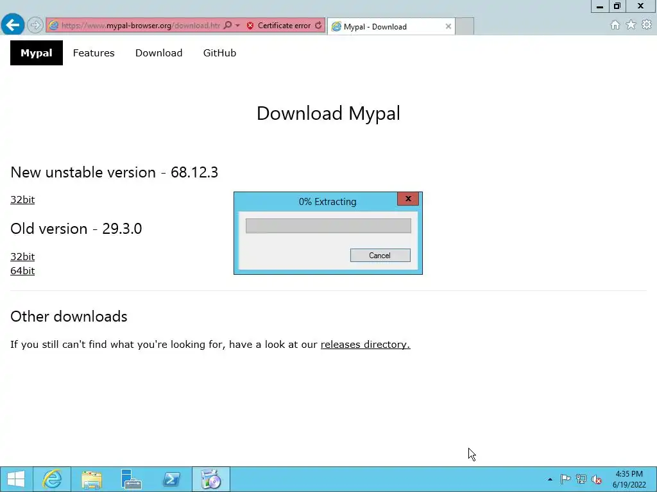Refresh the page with reload icon
Image resolution: width=657 pixels, height=492 pixels.
tap(318, 25)
